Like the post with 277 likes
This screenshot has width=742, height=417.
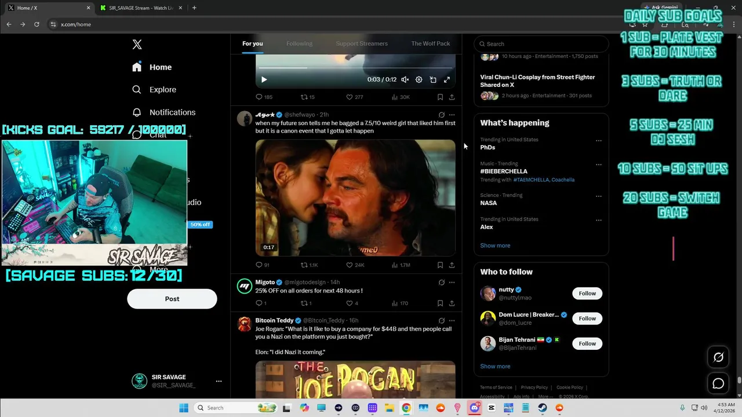[x=354, y=97]
